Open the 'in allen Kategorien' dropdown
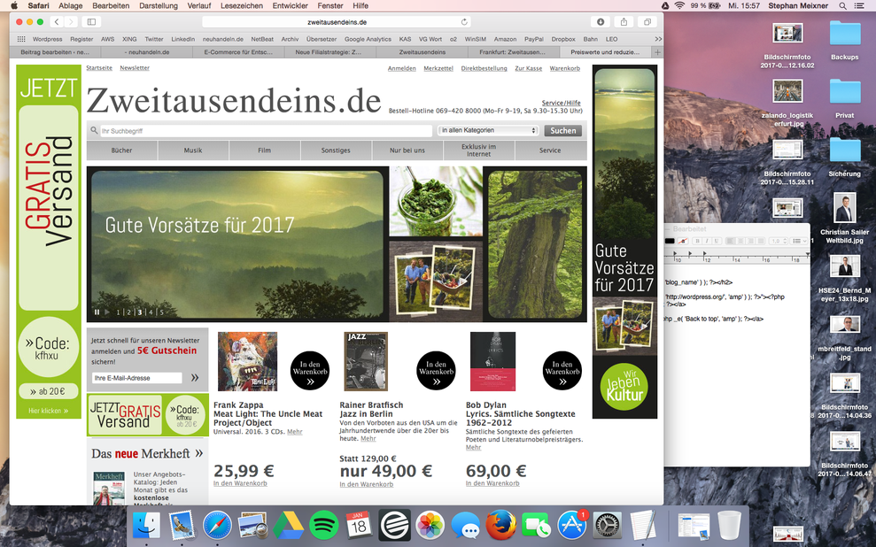Viewport: 876px width, 547px height. (x=488, y=130)
